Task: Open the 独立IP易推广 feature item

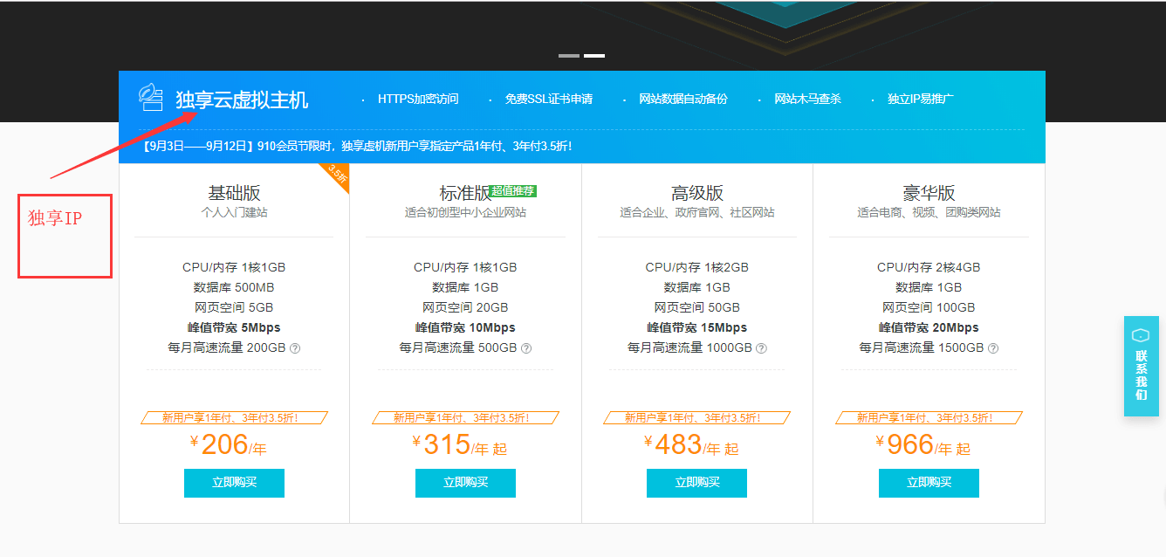Action: tap(920, 100)
